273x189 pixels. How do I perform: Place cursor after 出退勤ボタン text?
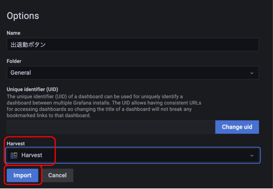[46, 45]
